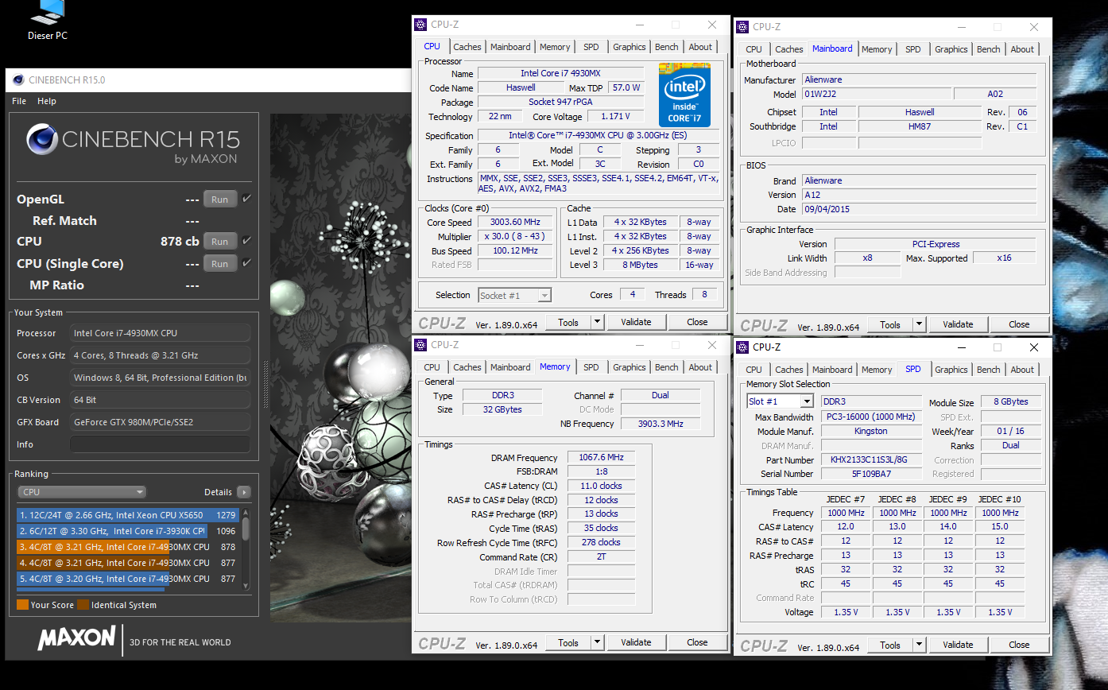Screen dimensions: 1108x690
Task: Click Module Size value 8 GBytes
Action: coord(1010,401)
